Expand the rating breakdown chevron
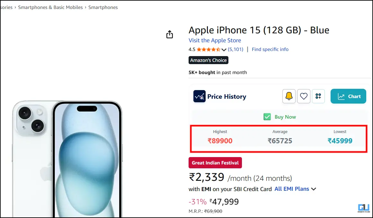This screenshot has width=373, height=218. click(224, 50)
